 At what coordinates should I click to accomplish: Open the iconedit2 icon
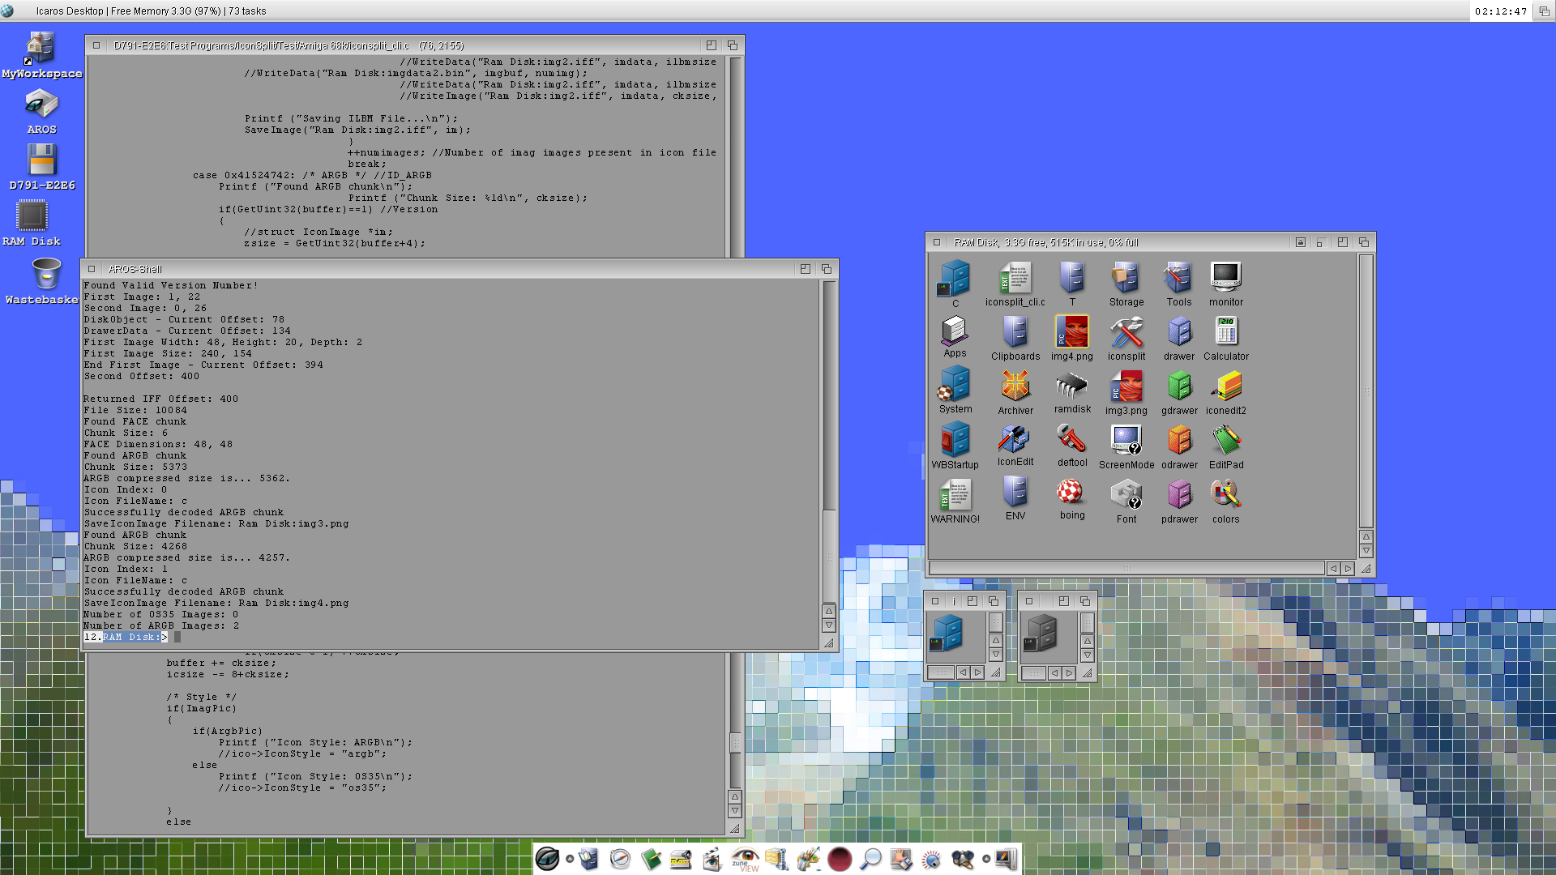coord(1225,387)
